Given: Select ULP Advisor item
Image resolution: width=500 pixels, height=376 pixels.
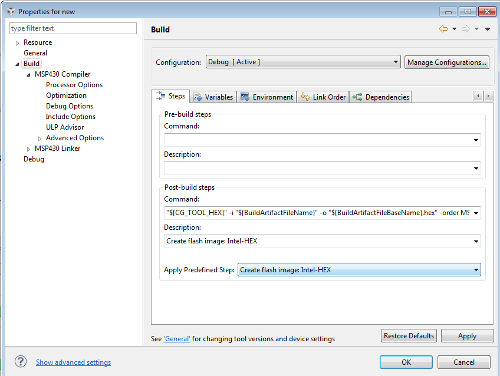Looking at the screenshot, I should (x=65, y=127).
